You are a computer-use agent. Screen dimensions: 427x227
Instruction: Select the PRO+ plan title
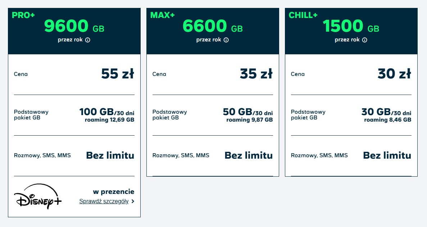23,15
